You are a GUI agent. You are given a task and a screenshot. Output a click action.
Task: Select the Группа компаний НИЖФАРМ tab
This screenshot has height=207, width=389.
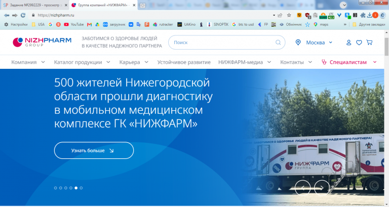(x=103, y=5)
